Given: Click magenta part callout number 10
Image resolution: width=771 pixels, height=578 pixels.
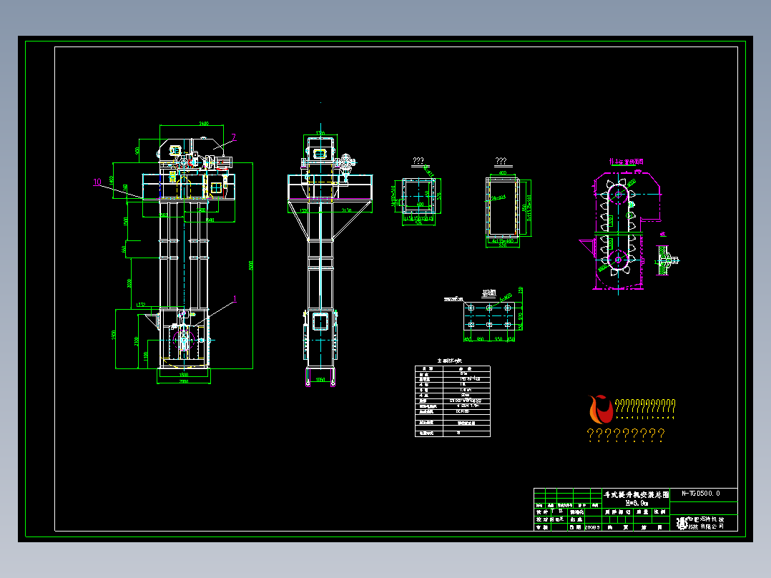Looking at the screenshot, I should click(x=97, y=182).
